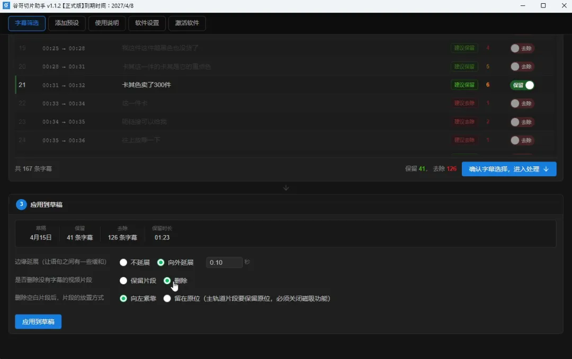The height and width of the screenshot is (359, 572).
Task: Click row number 21 in subtitle list
Action: point(22,85)
